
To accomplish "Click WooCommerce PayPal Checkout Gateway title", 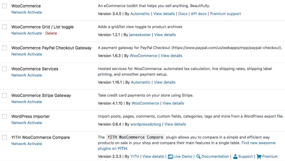I will click(x=51, y=48).
